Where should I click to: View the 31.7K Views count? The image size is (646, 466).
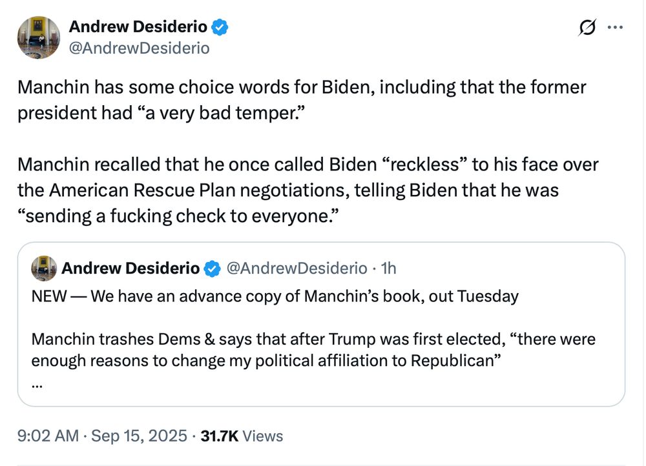click(242, 436)
